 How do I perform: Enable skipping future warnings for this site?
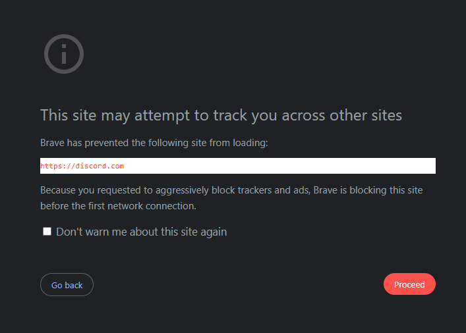47,232
